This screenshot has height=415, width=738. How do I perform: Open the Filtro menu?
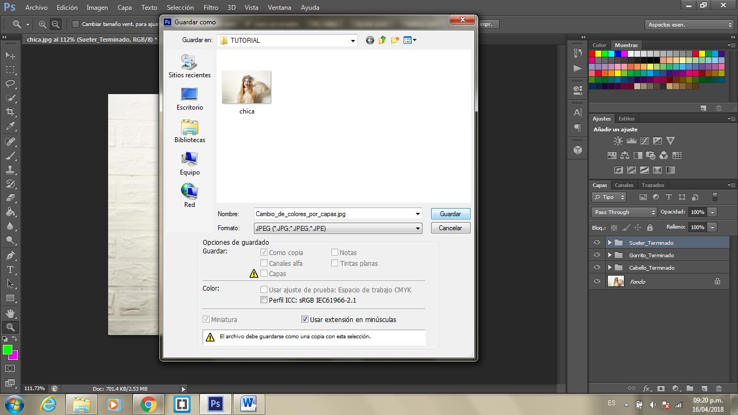point(211,8)
